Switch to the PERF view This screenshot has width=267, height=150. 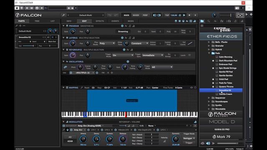pos(145,15)
